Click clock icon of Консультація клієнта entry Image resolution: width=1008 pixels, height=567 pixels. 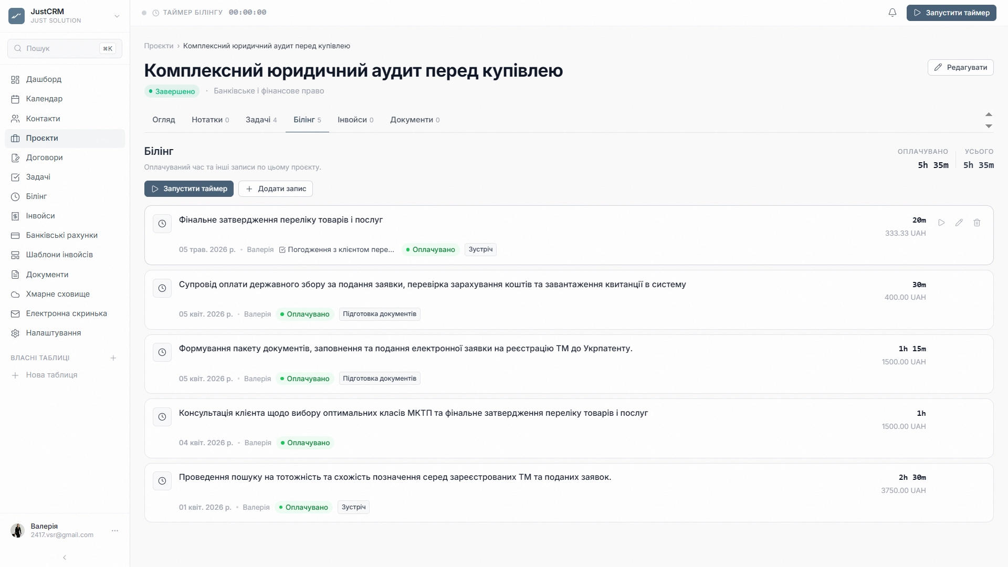[x=162, y=417]
